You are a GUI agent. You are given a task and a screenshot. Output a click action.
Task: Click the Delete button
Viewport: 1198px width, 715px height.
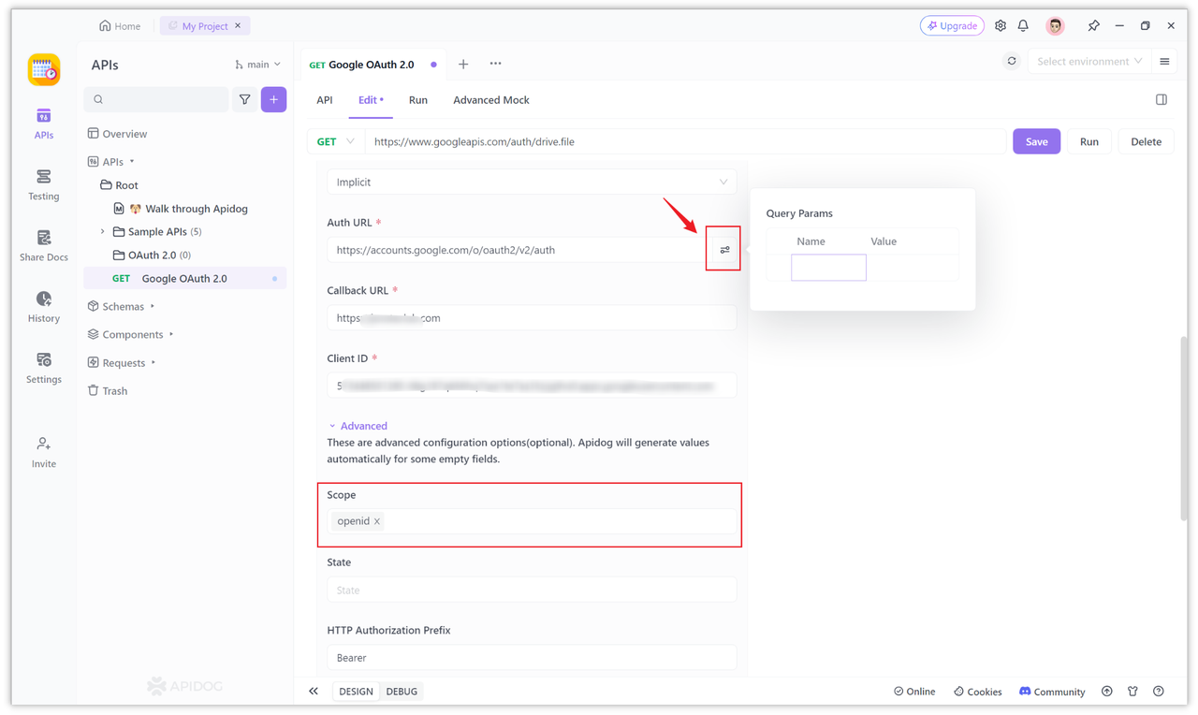pyautogui.click(x=1146, y=142)
